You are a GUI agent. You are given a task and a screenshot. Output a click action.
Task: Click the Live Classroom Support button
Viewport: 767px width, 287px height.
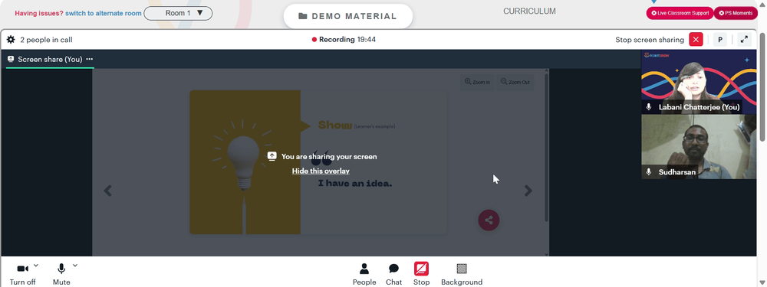pyautogui.click(x=680, y=13)
